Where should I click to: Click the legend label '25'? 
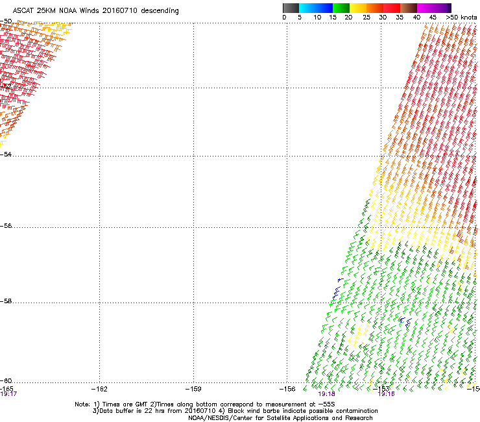pyautogui.click(x=366, y=18)
